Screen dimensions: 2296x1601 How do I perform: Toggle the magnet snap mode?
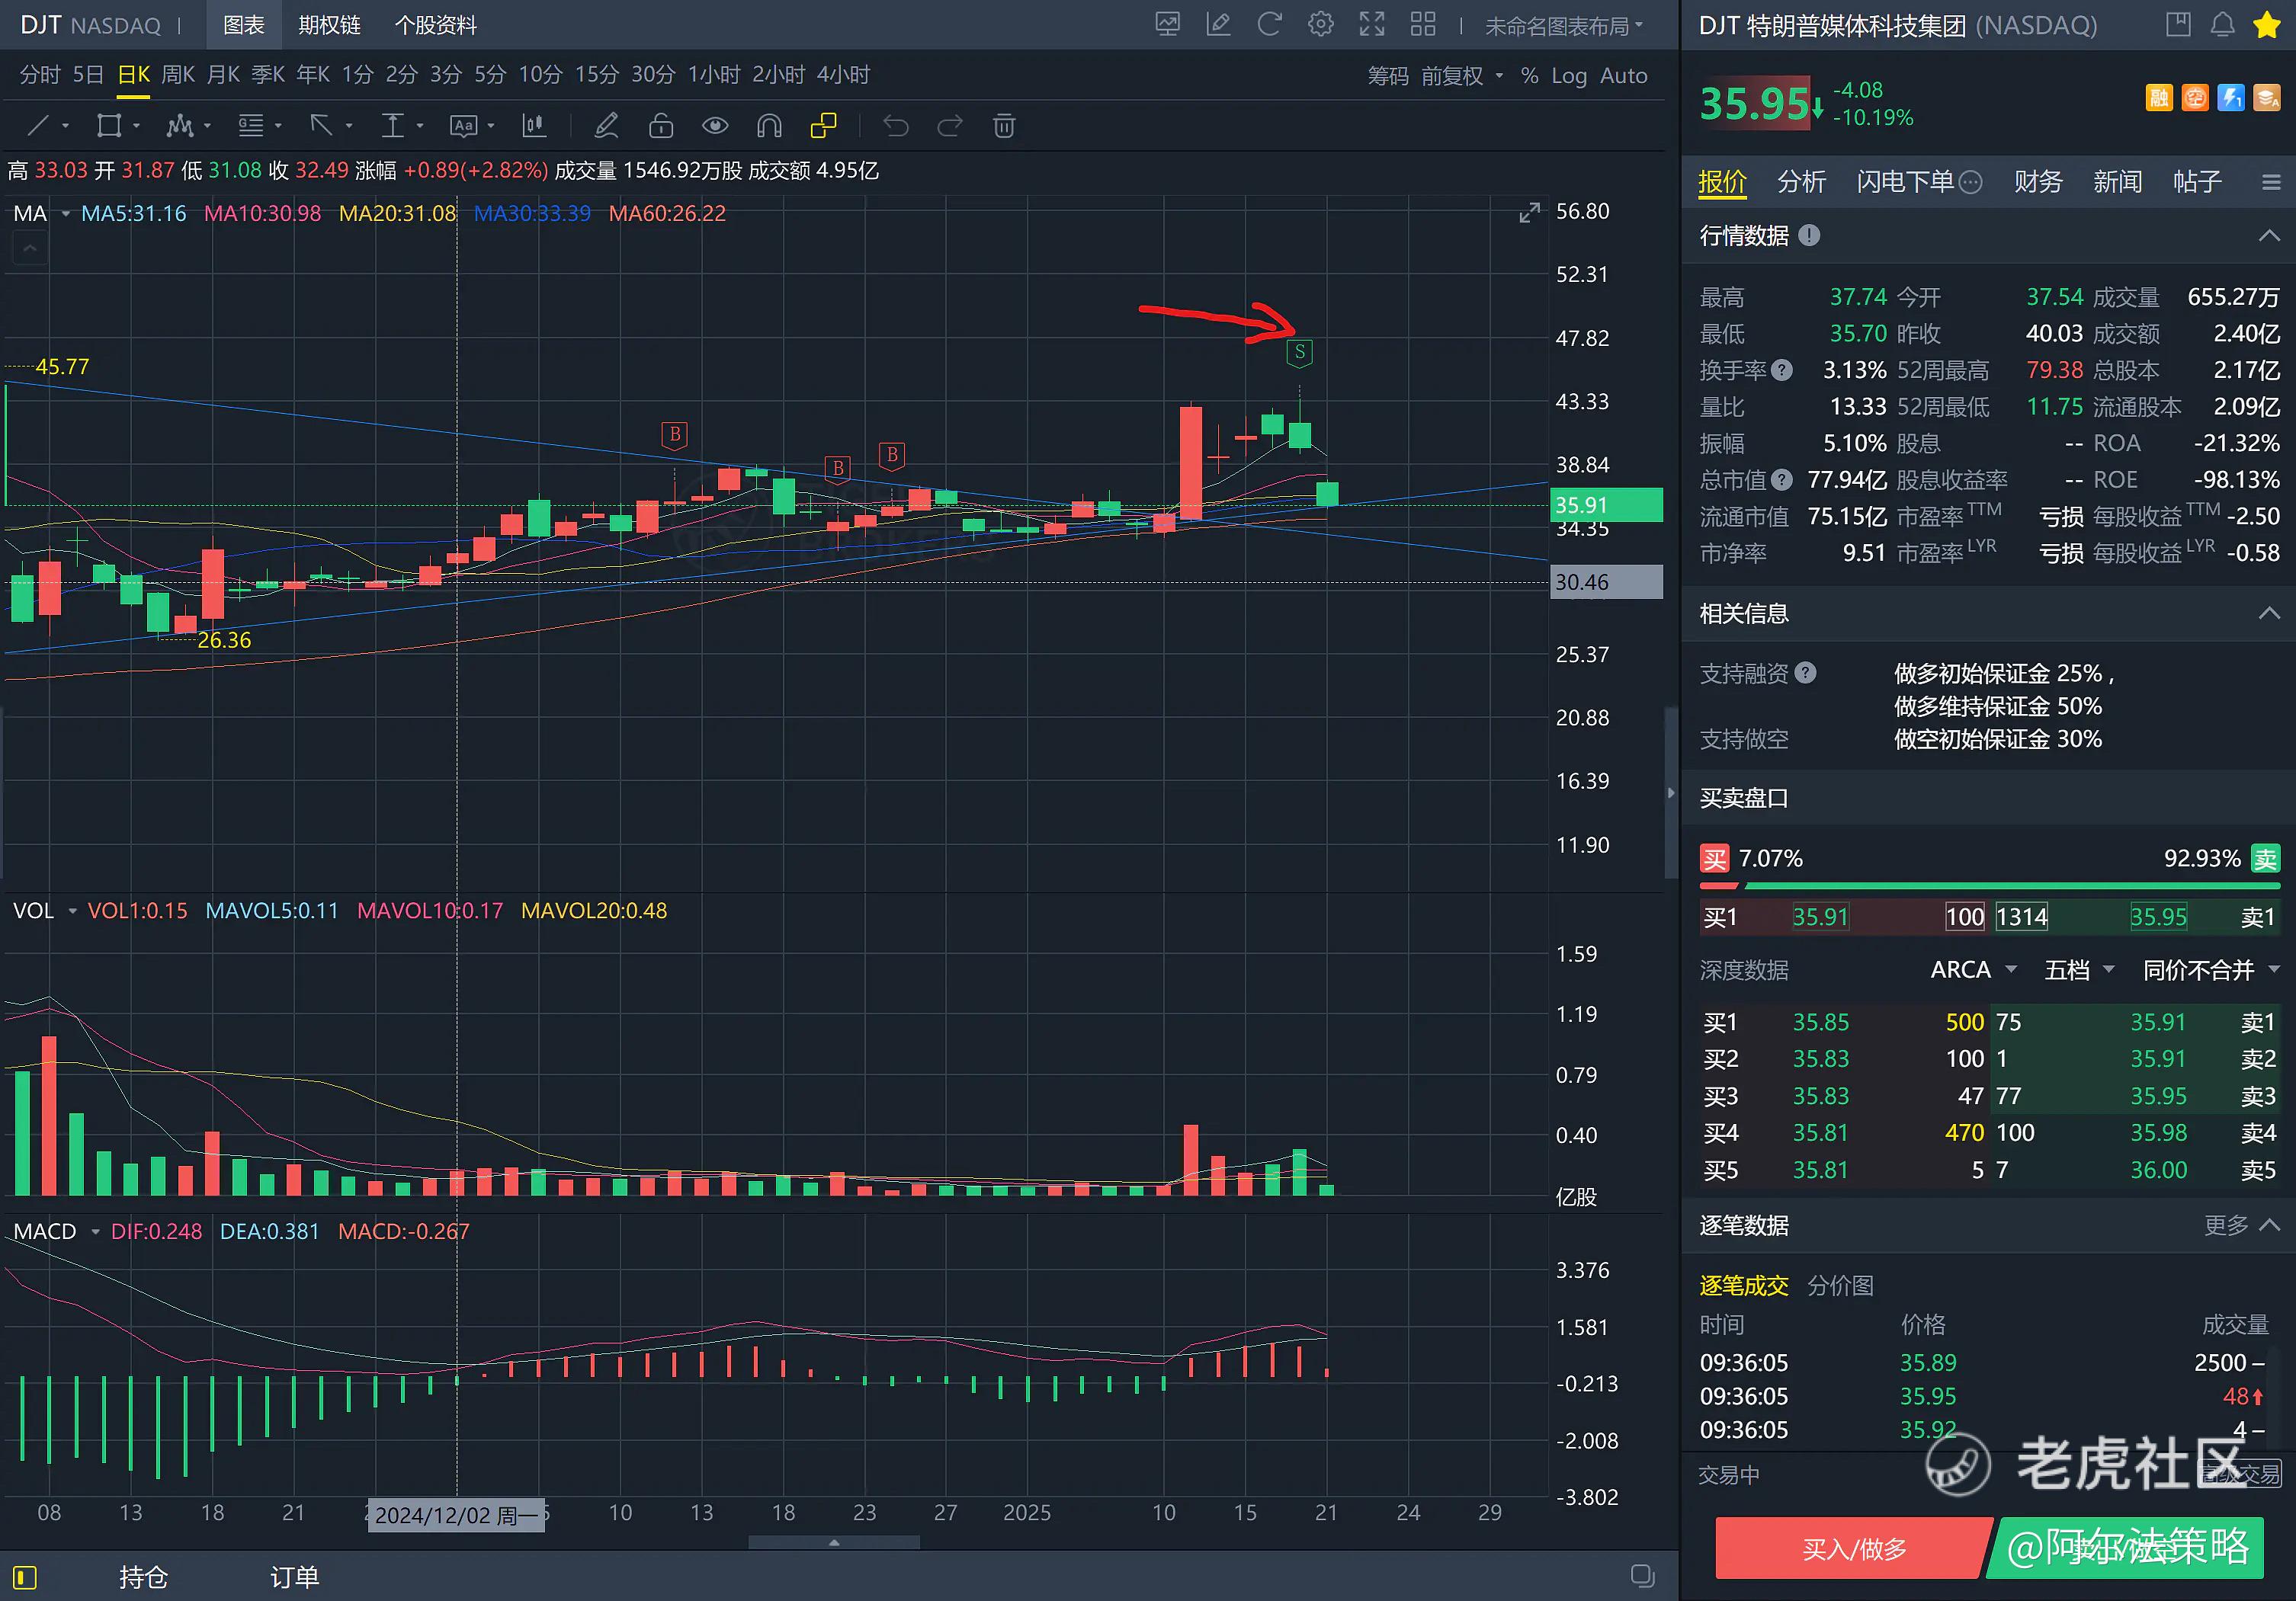click(x=769, y=126)
